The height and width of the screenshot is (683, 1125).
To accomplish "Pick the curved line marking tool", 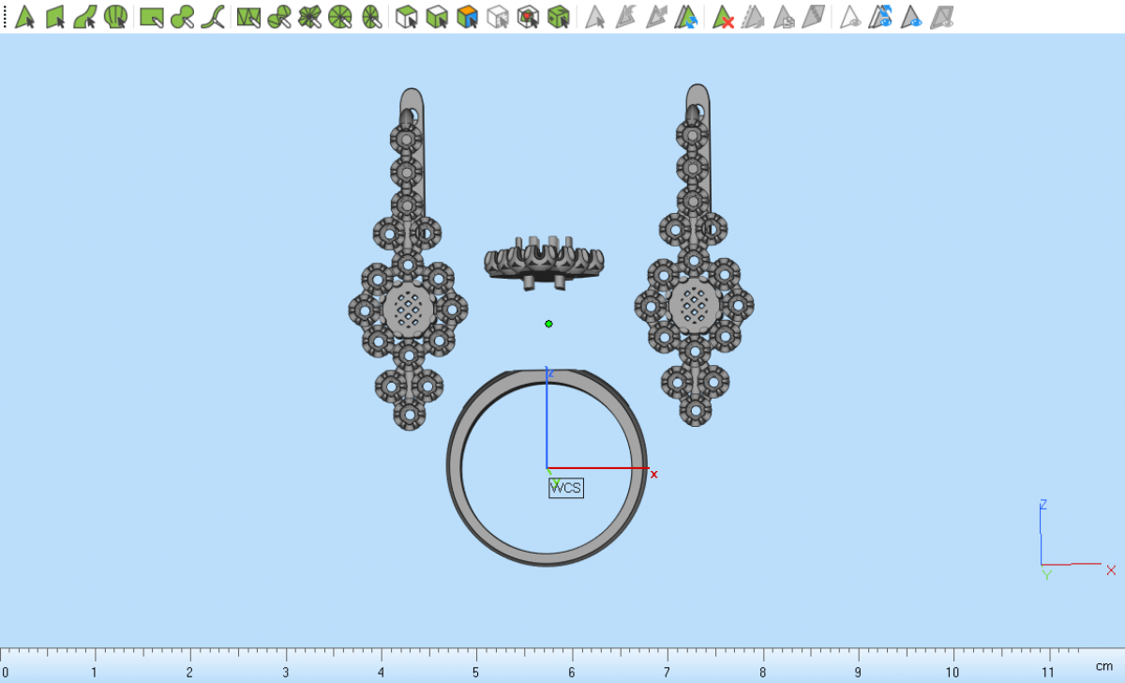I will point(213,16).
